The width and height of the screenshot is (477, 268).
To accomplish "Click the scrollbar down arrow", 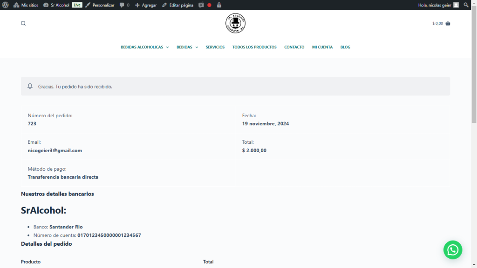I will 474,265.
